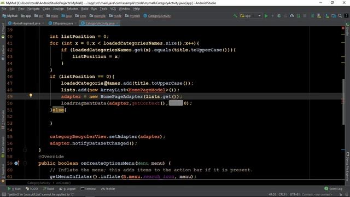350x197 pixels.
Task: Click app breadcrumb in navigation bar
Action: [26, 16]
